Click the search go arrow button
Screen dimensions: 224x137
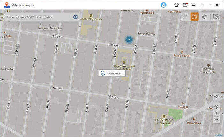coord(75,17)
